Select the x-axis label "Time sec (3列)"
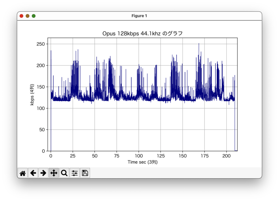This screenshot has width=279, height=201. coord(143,162)
